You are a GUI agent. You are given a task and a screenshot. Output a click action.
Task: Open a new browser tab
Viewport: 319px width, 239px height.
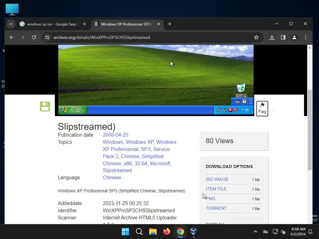pyautogui.click(x=170, y=24)
